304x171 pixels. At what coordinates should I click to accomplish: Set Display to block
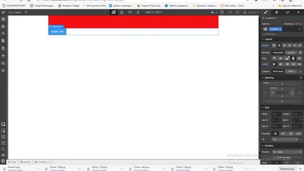(274, 46)
